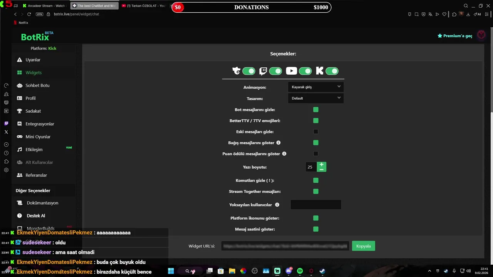Viewport: 493px width, 277px height.
Task: Open Widgets in sidebar
Action: point(34,73)
